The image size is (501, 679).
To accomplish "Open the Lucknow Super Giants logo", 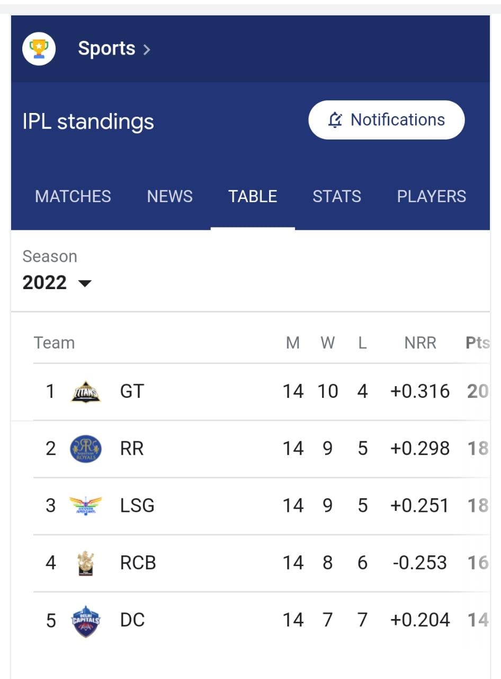I will click(x=86, y=506).
